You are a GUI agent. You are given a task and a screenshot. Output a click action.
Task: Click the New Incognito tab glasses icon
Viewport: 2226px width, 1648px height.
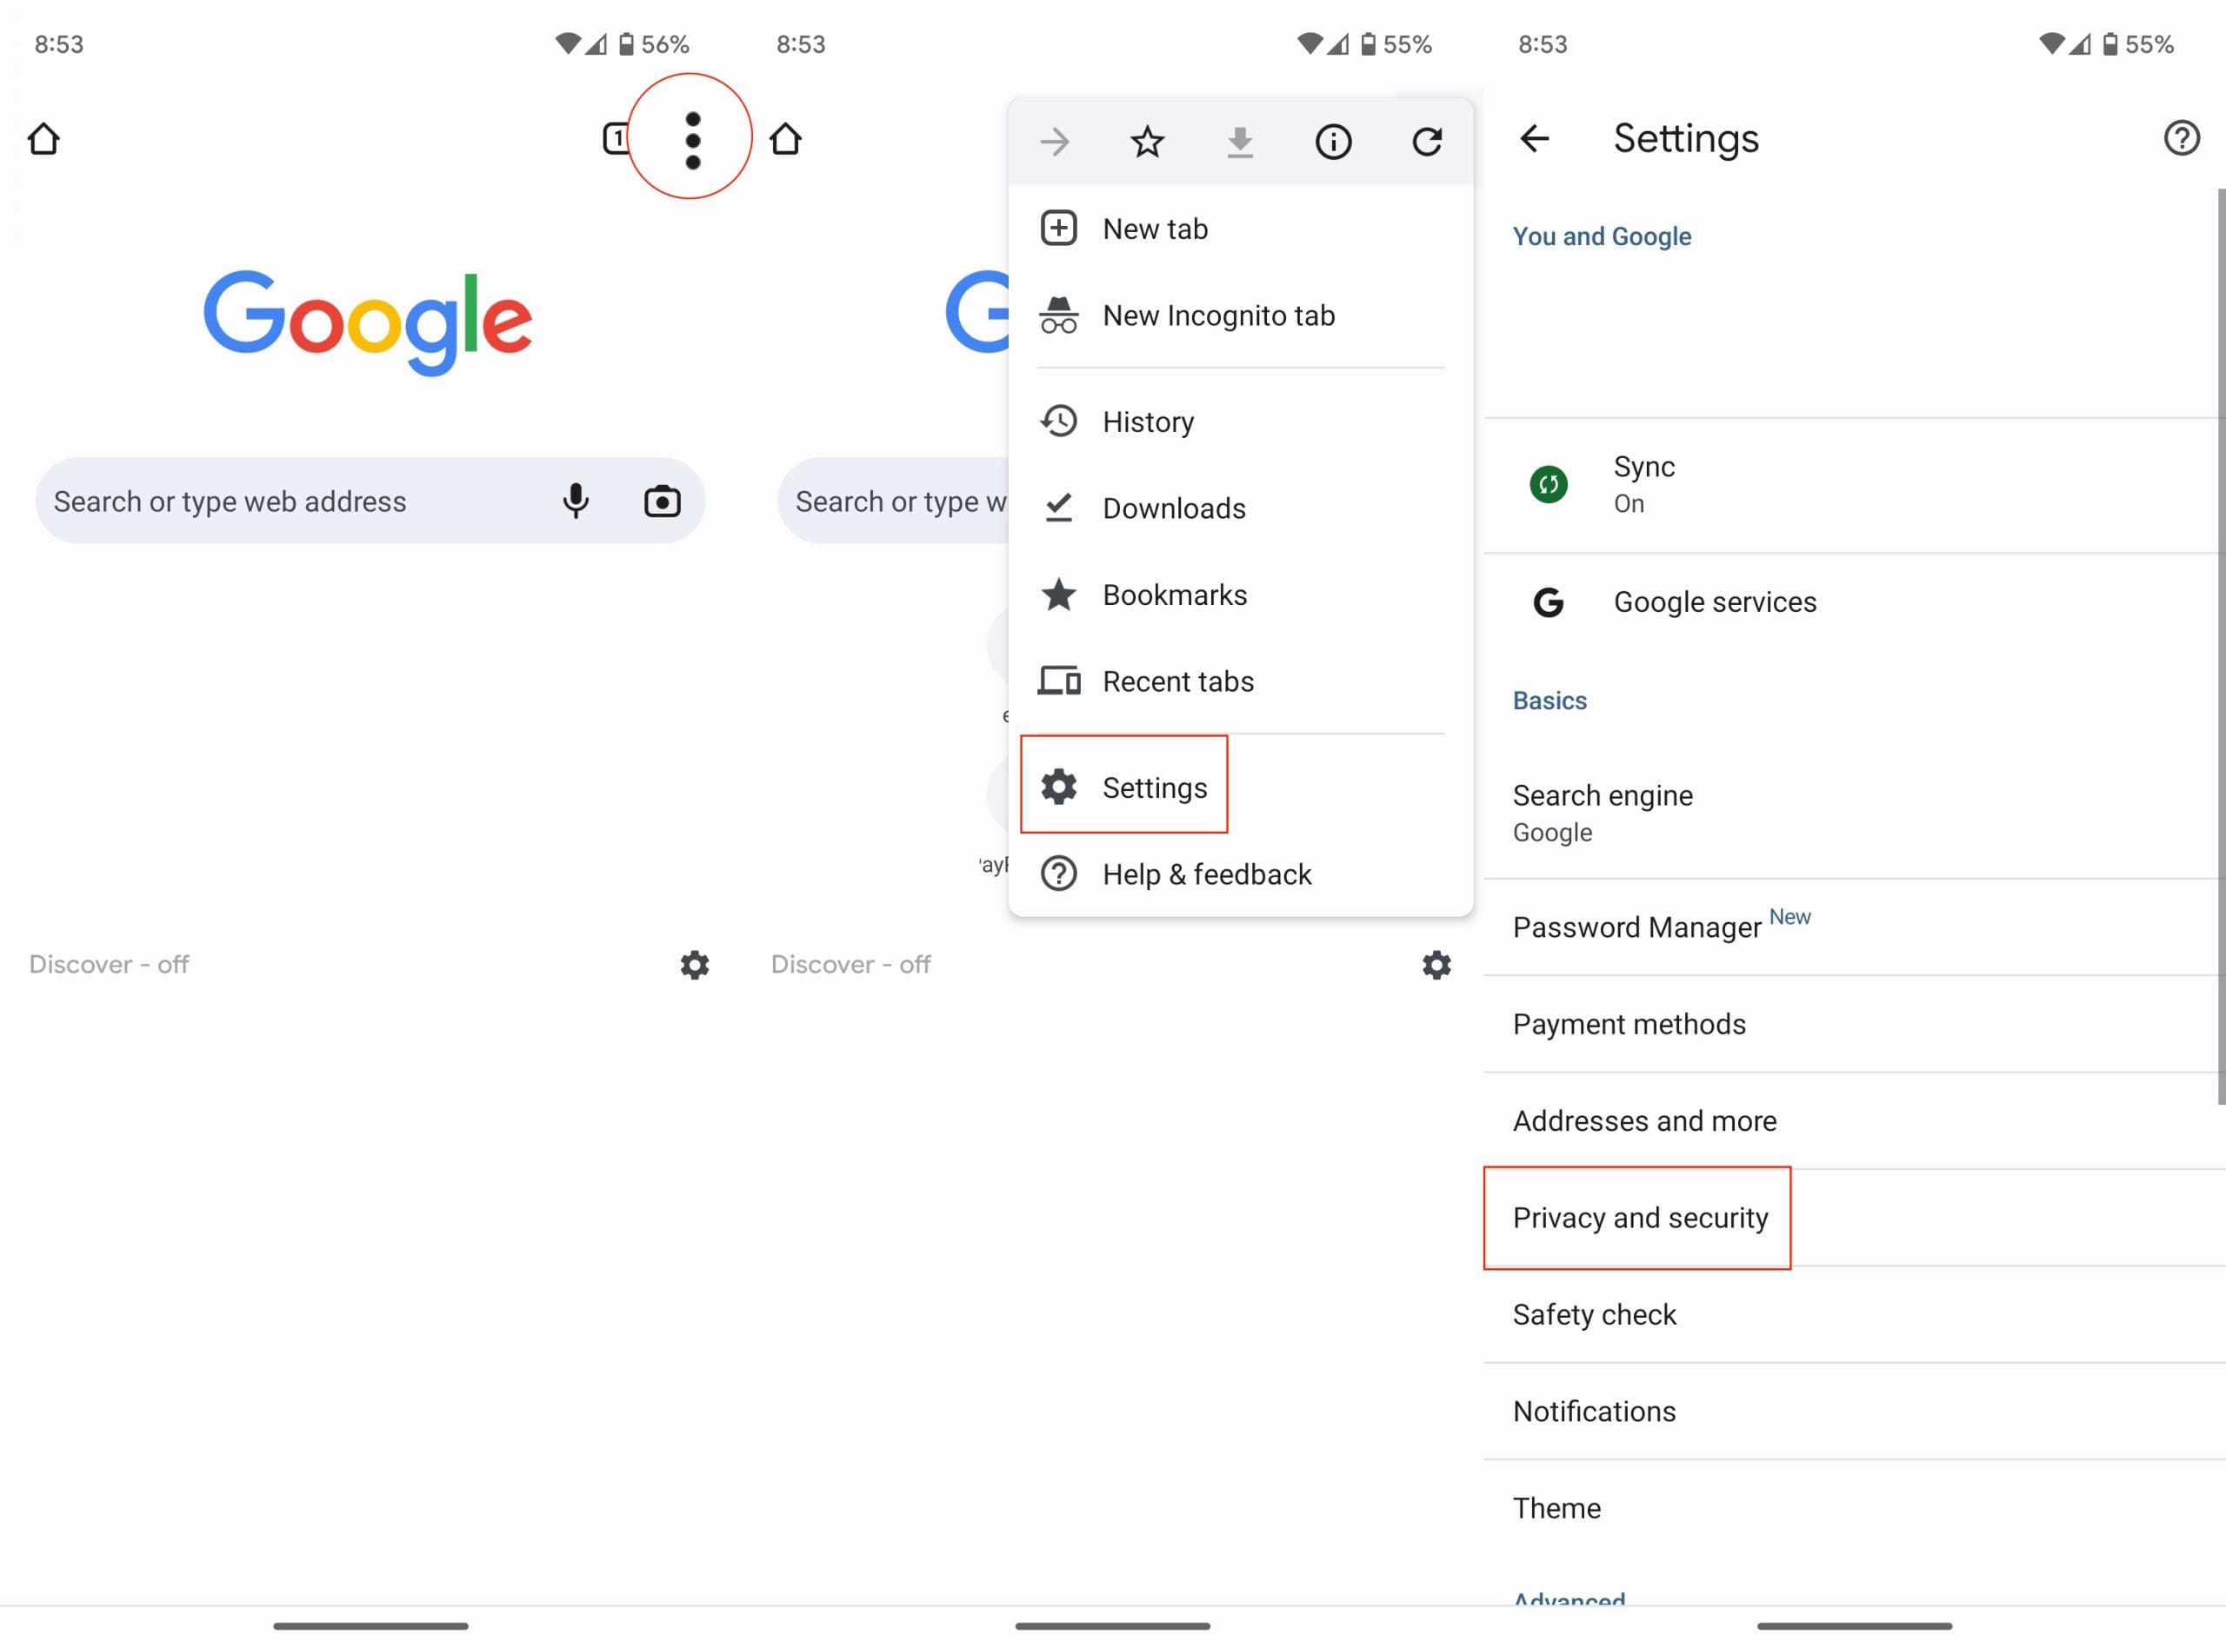[1056, 315]
